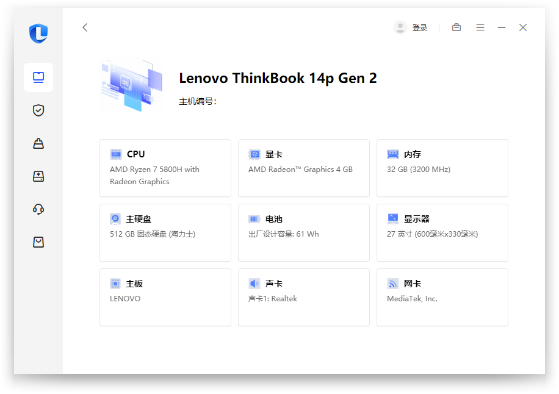The image size is (559, 394).
Task: Click the 登录 login link
Action: click(x=420, y=28)
